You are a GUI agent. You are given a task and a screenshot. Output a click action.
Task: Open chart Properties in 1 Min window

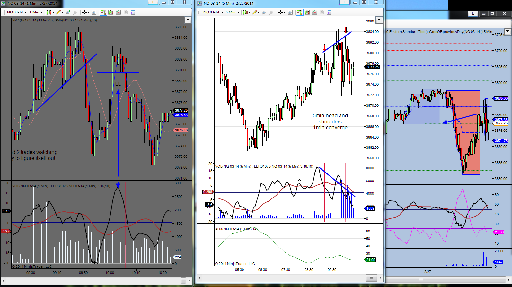tap(133, 12)
